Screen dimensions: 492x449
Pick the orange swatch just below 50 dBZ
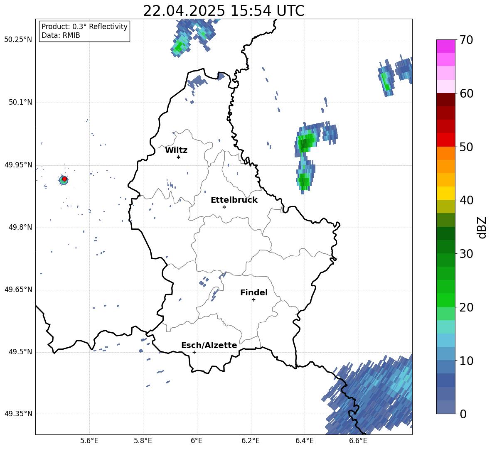445,153
